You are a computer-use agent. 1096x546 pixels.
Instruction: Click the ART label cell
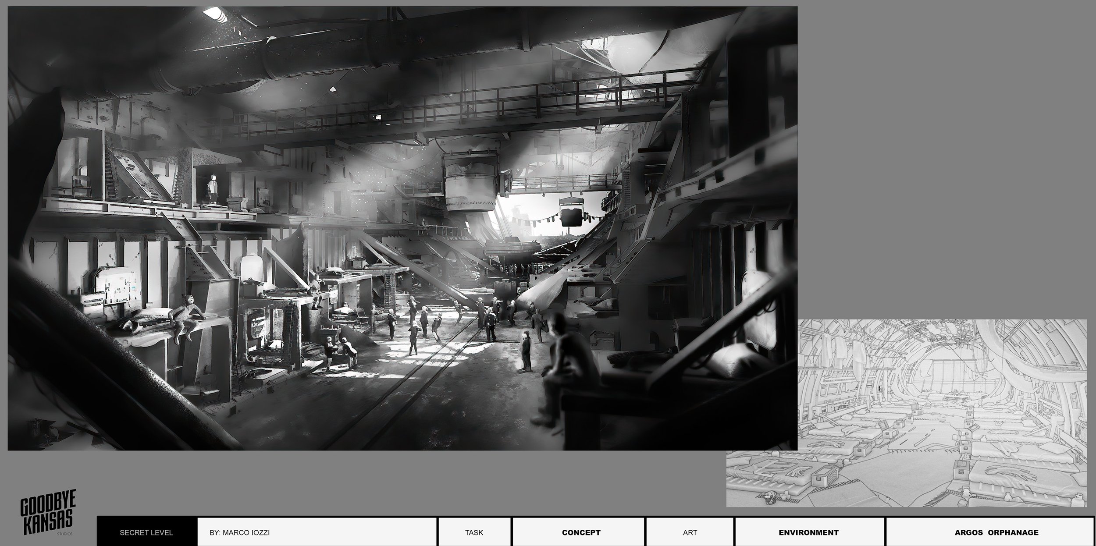(690, 532)
